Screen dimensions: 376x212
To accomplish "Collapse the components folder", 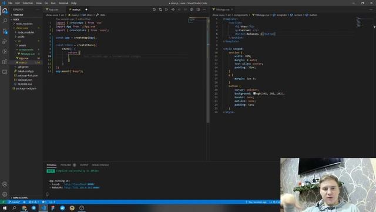I will pyautogui.click(x=26, y=49).
